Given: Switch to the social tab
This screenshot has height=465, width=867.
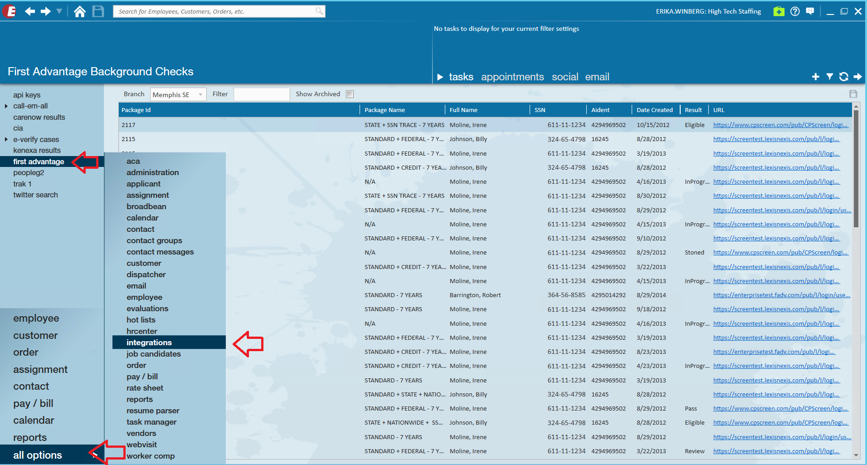Looking at the screenshot, I should 565,77.
